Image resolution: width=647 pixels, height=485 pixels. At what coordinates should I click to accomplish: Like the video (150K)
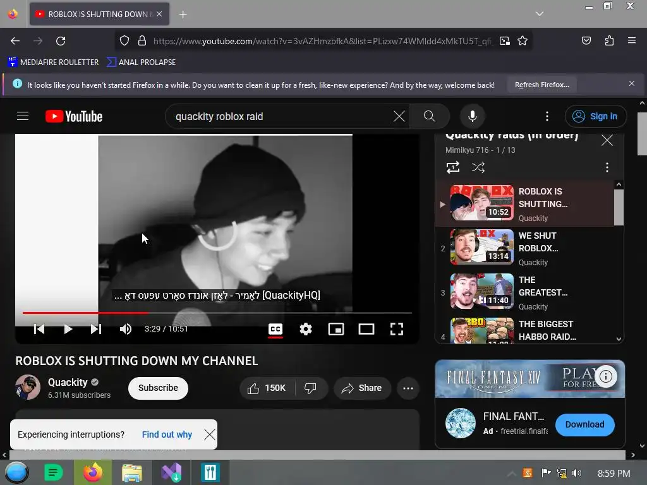pyautogui.click(x=267, y=388)
